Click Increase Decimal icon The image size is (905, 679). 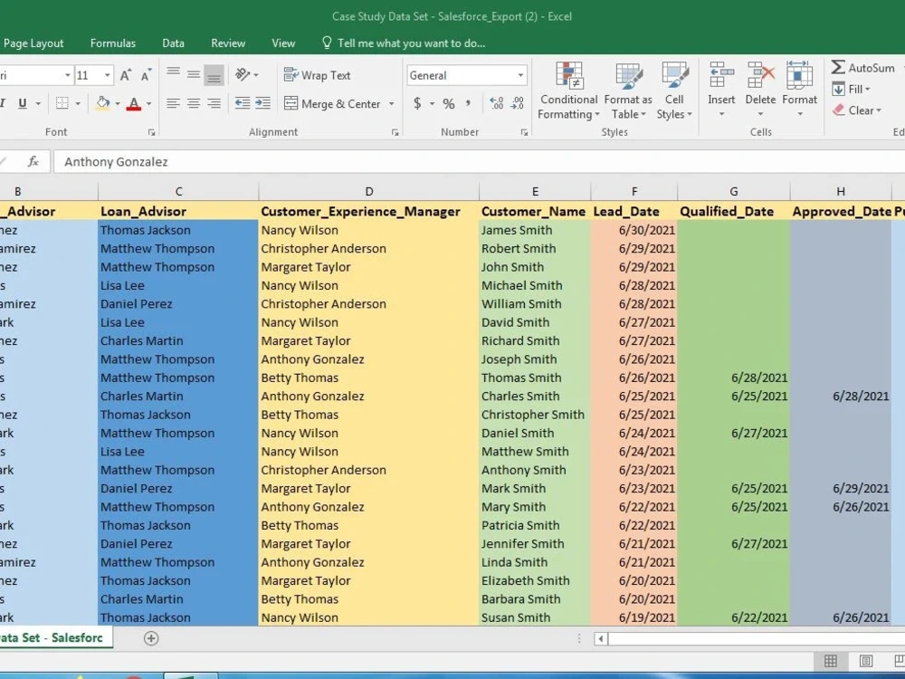tap(496, 103)
